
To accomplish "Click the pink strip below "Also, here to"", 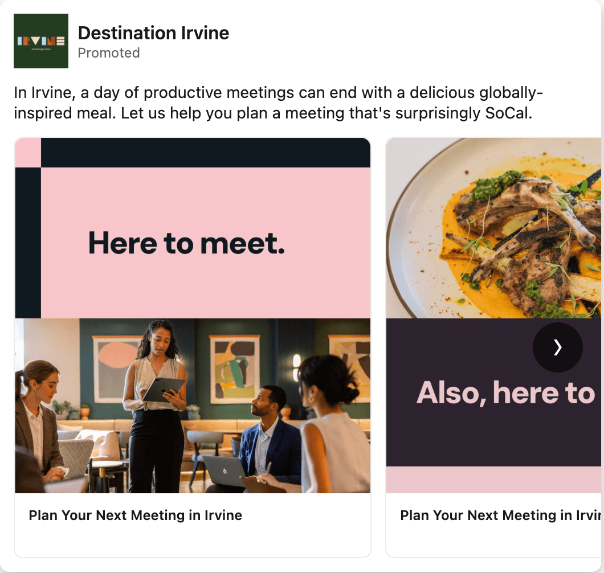I will (x=493, y=480).
